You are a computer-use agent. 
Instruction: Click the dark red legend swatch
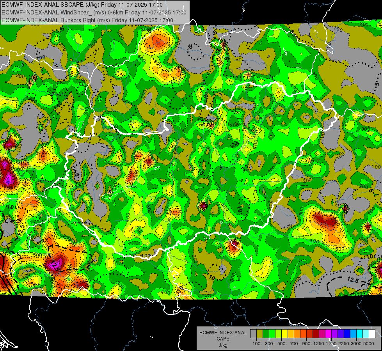316,333
